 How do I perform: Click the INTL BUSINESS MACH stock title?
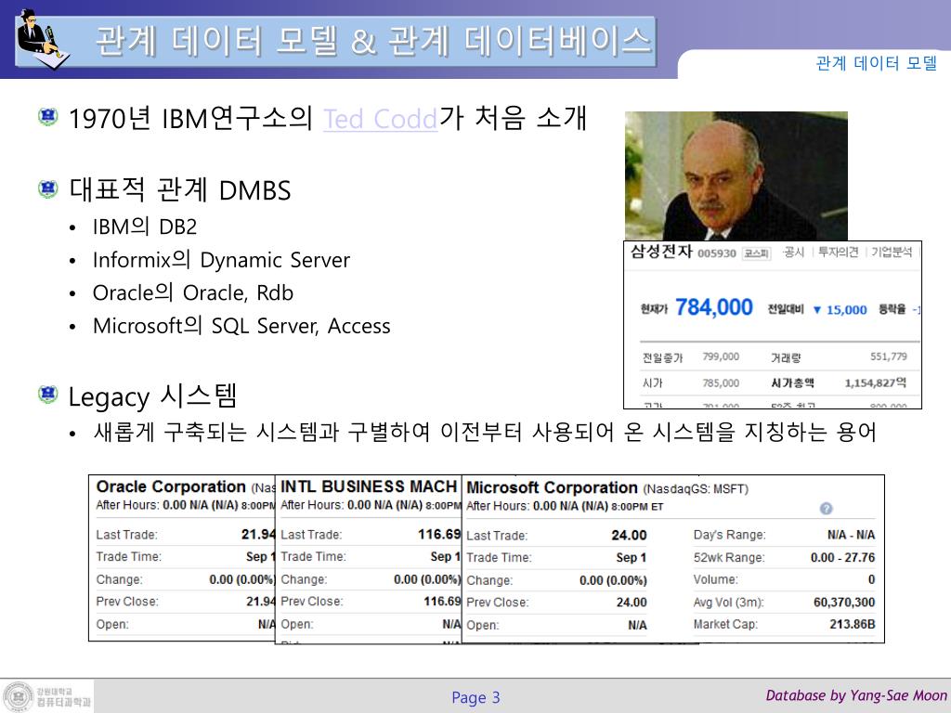[x=369, y=486]
